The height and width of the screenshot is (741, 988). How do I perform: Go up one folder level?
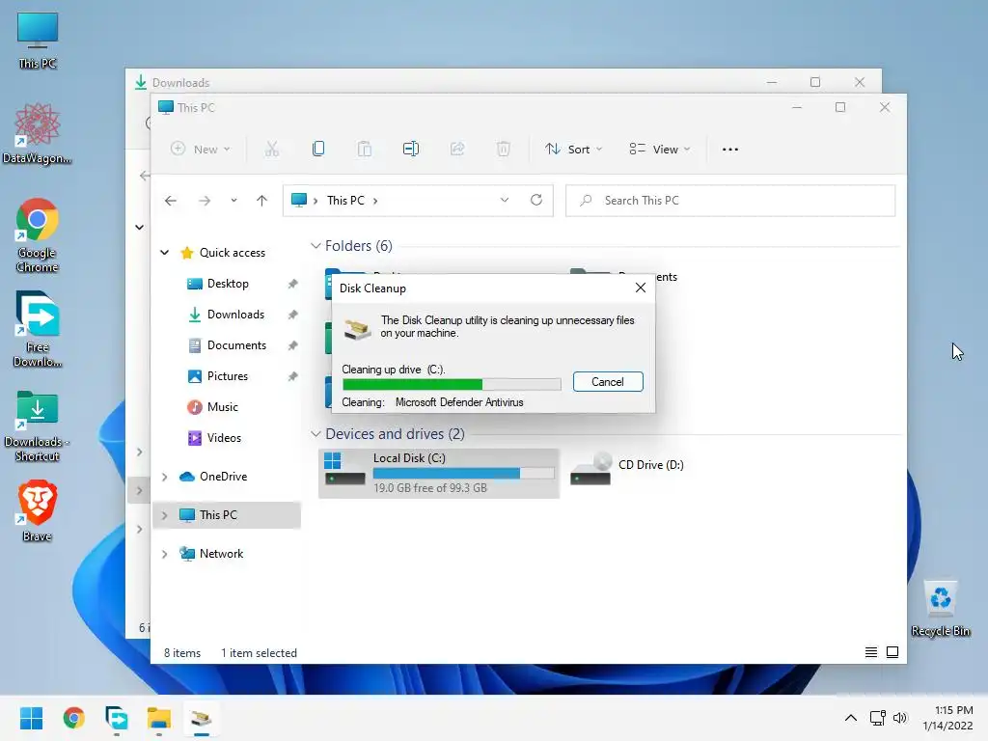click(262, 201)
